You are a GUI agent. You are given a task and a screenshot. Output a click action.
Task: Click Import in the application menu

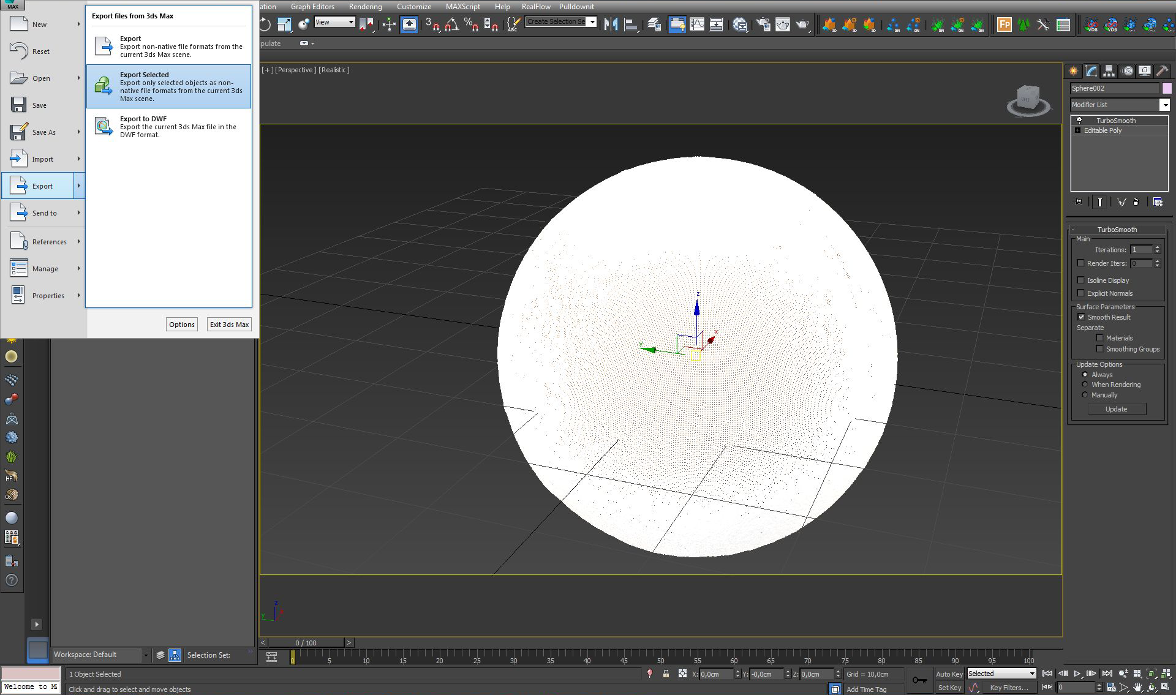[x=43, y=159]
